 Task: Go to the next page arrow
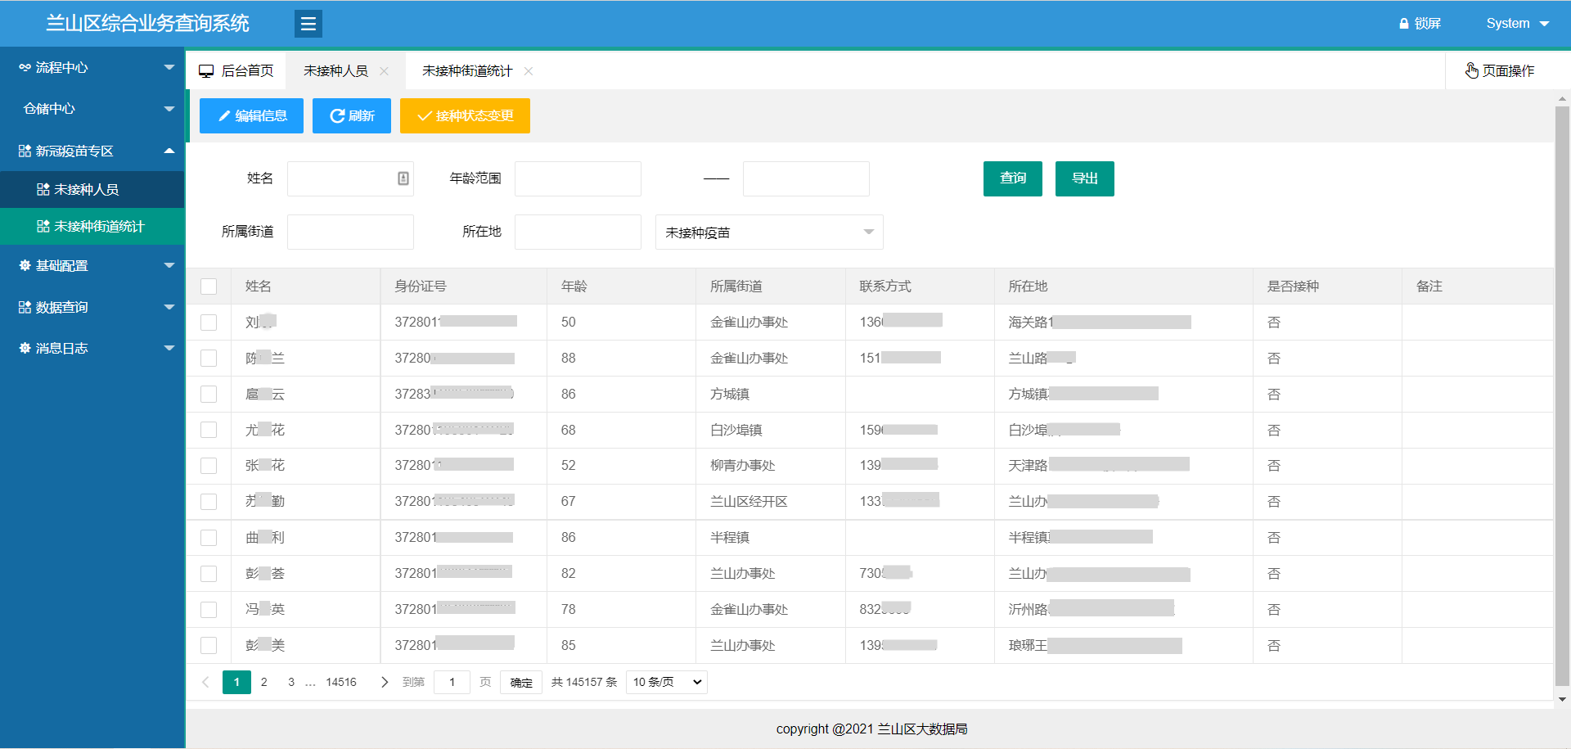tap(385, 682)
